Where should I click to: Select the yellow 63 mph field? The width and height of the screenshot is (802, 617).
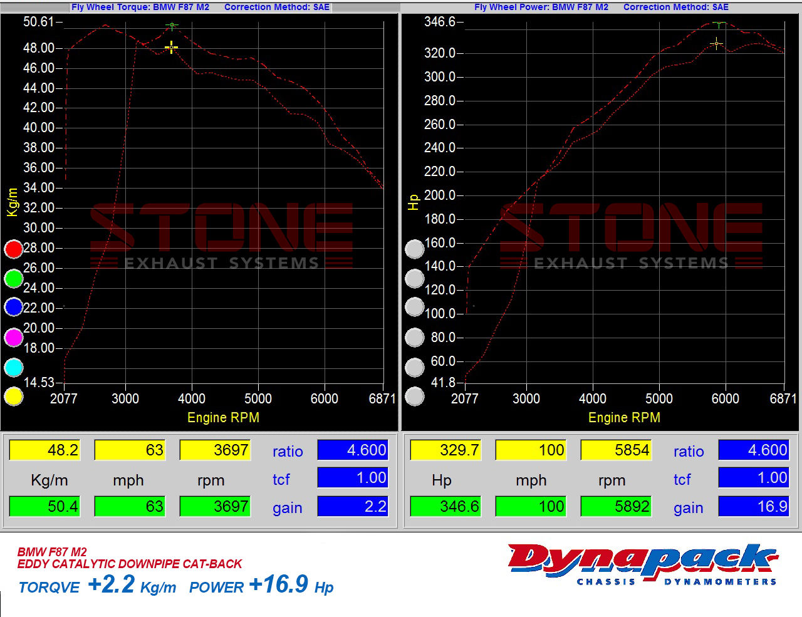130,450
